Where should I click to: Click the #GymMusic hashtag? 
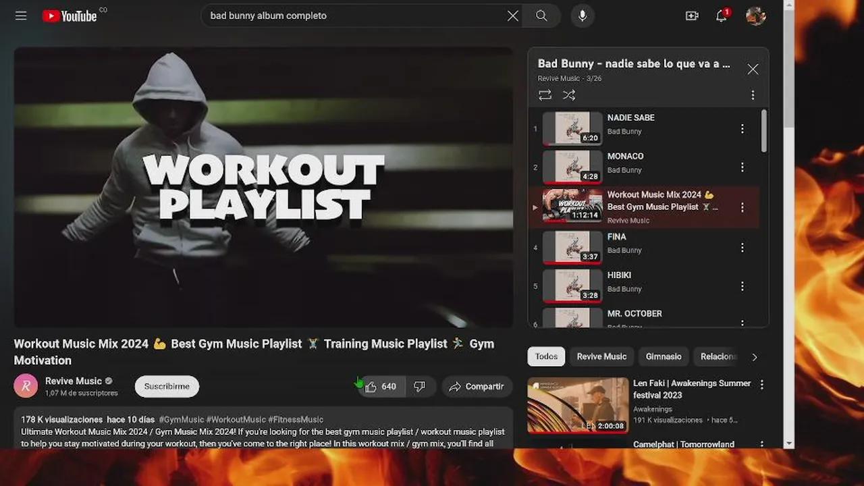click(x=181, y=420)
